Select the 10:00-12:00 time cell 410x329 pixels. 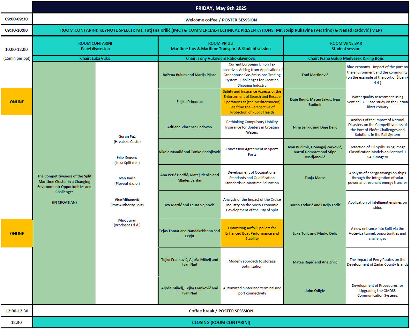pos(17,50)
